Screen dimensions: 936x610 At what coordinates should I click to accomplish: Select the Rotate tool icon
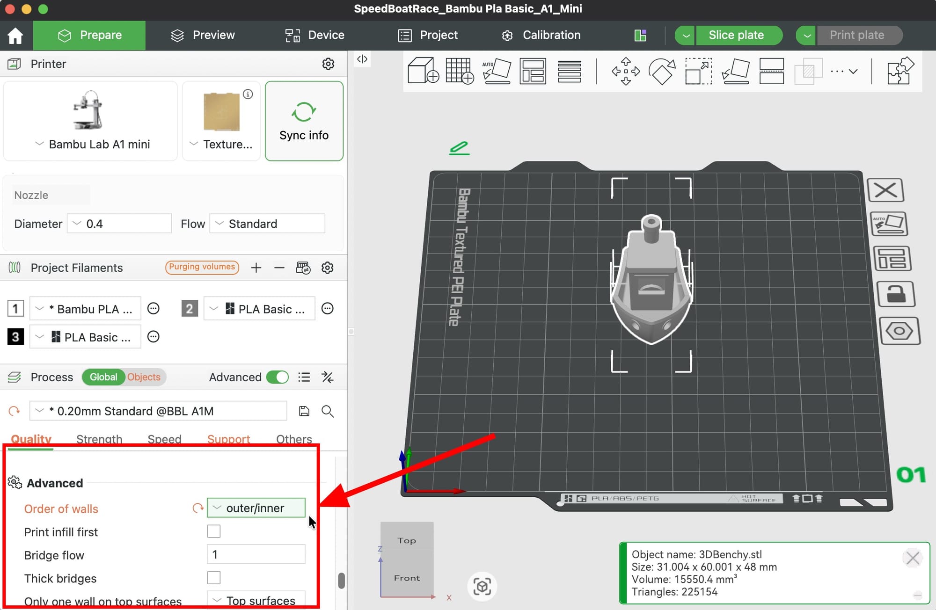pos(662,71)
